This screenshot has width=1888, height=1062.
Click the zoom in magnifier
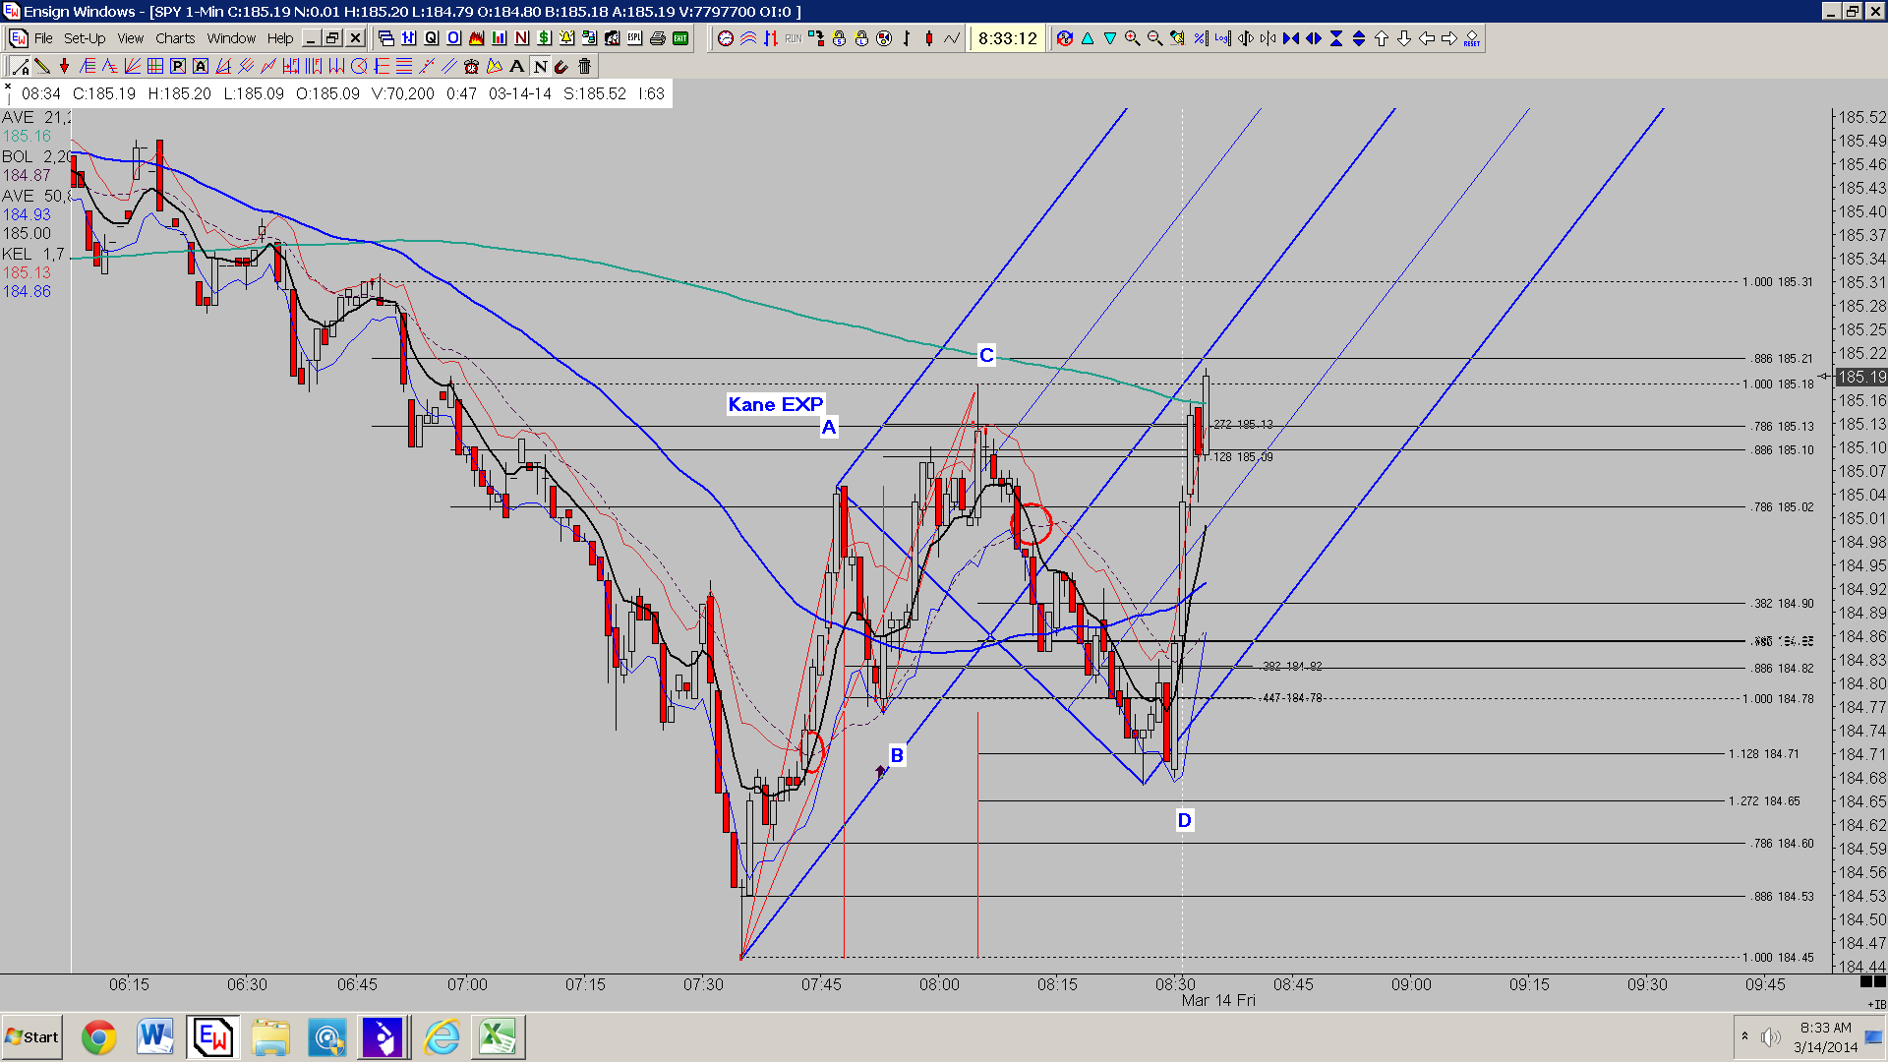pos(1132,38)
